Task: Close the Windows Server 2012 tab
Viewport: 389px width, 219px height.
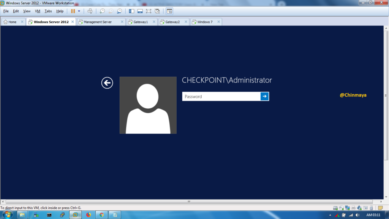Action: pyautogui.click(x=73, y=22)
